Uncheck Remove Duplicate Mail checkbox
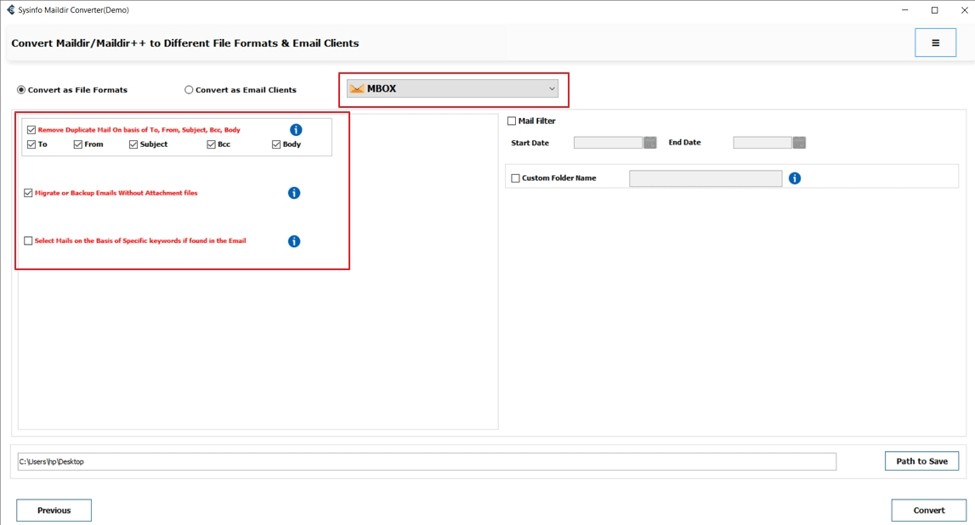975x525 pixels. pos(31,130)
